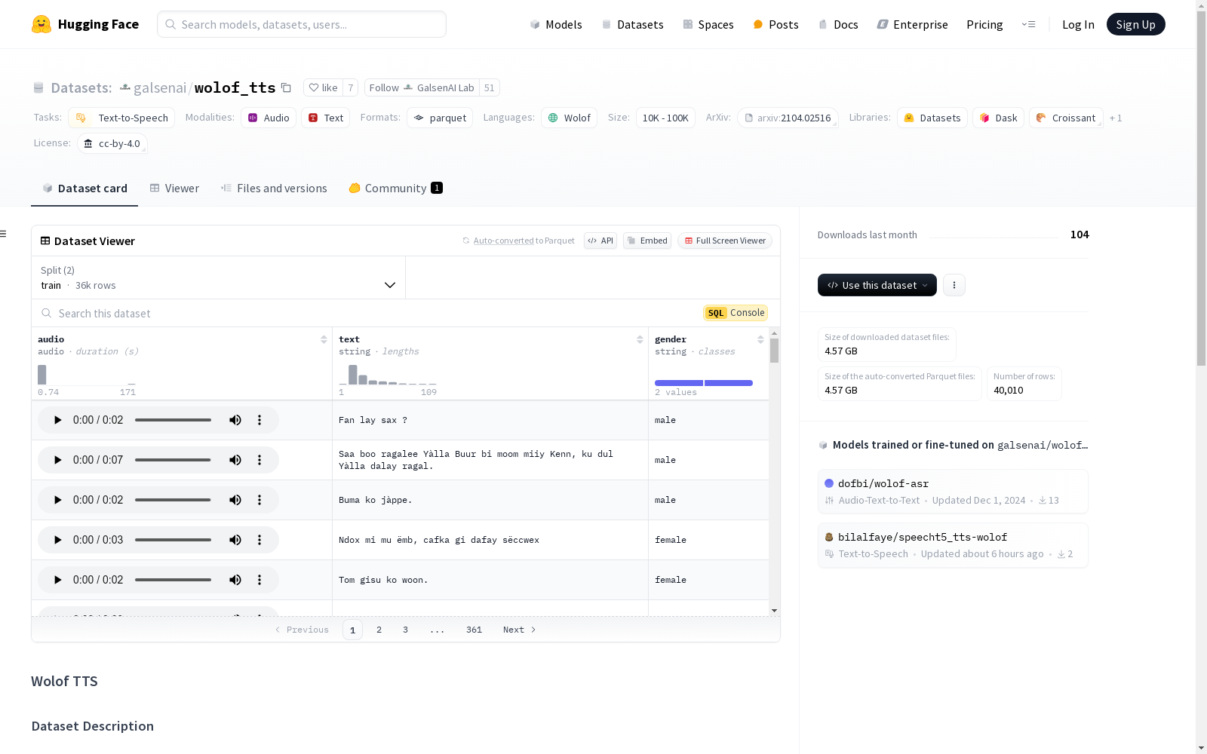Sort by gender column arrows

(760, 339)
